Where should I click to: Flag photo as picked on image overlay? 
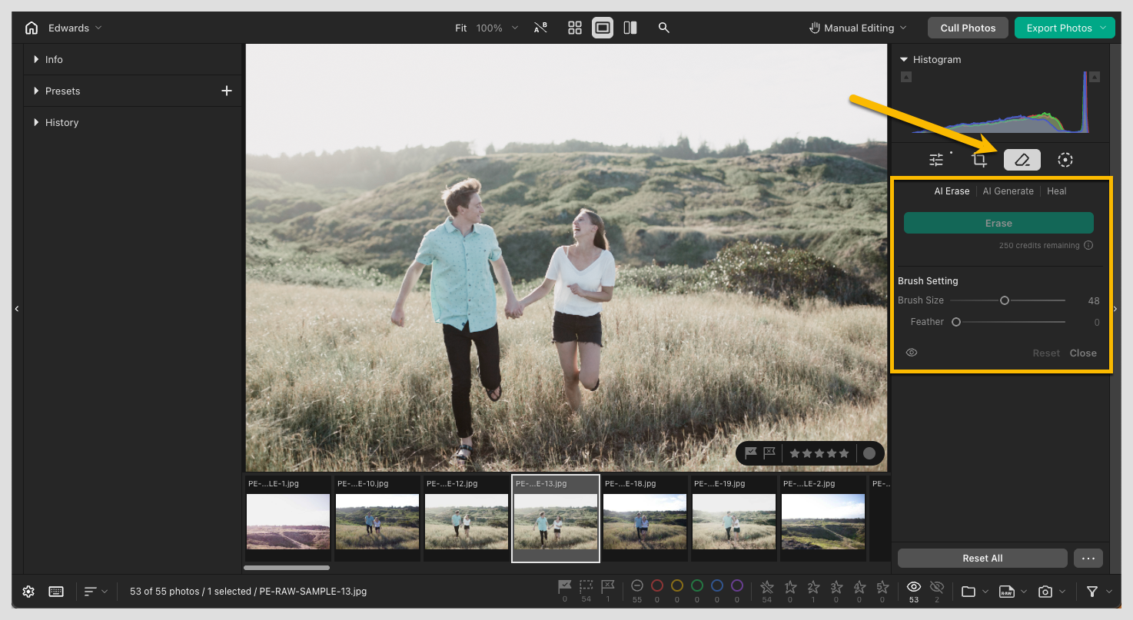pyautogui.click(x=751, y=453)
